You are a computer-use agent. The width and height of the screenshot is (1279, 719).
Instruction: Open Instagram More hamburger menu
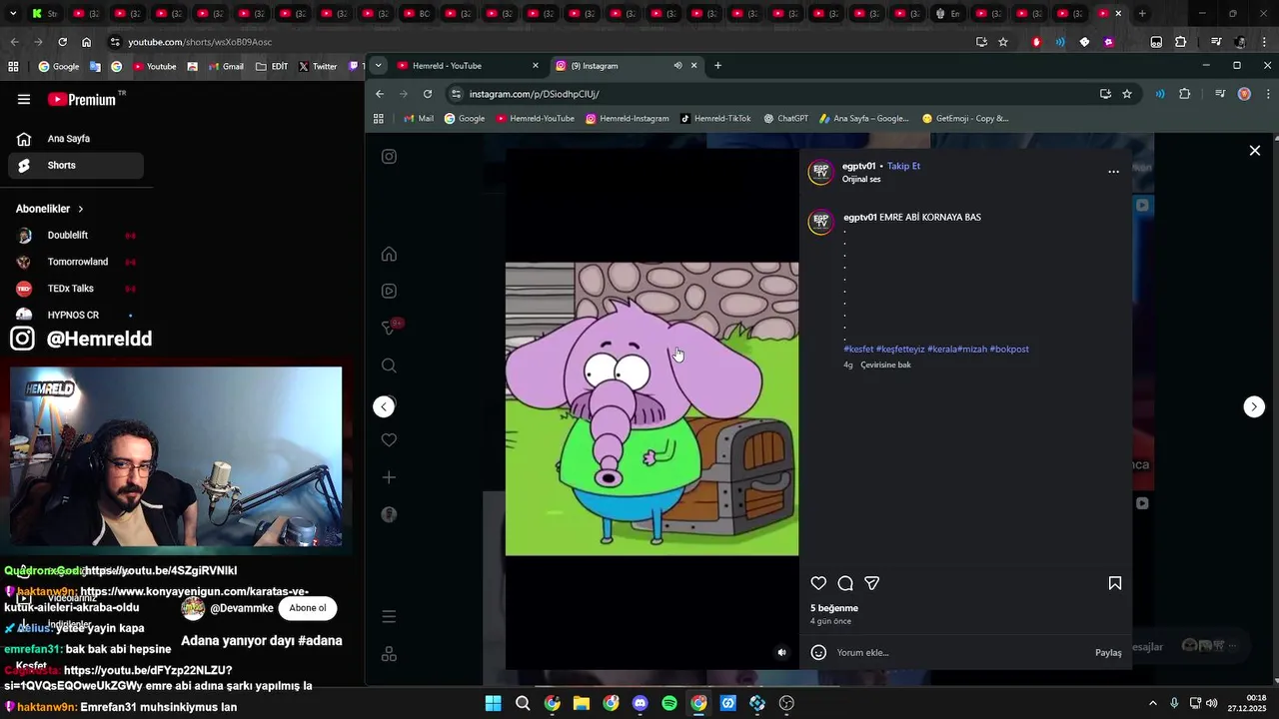pyautogui.click(x=389, y=616)
